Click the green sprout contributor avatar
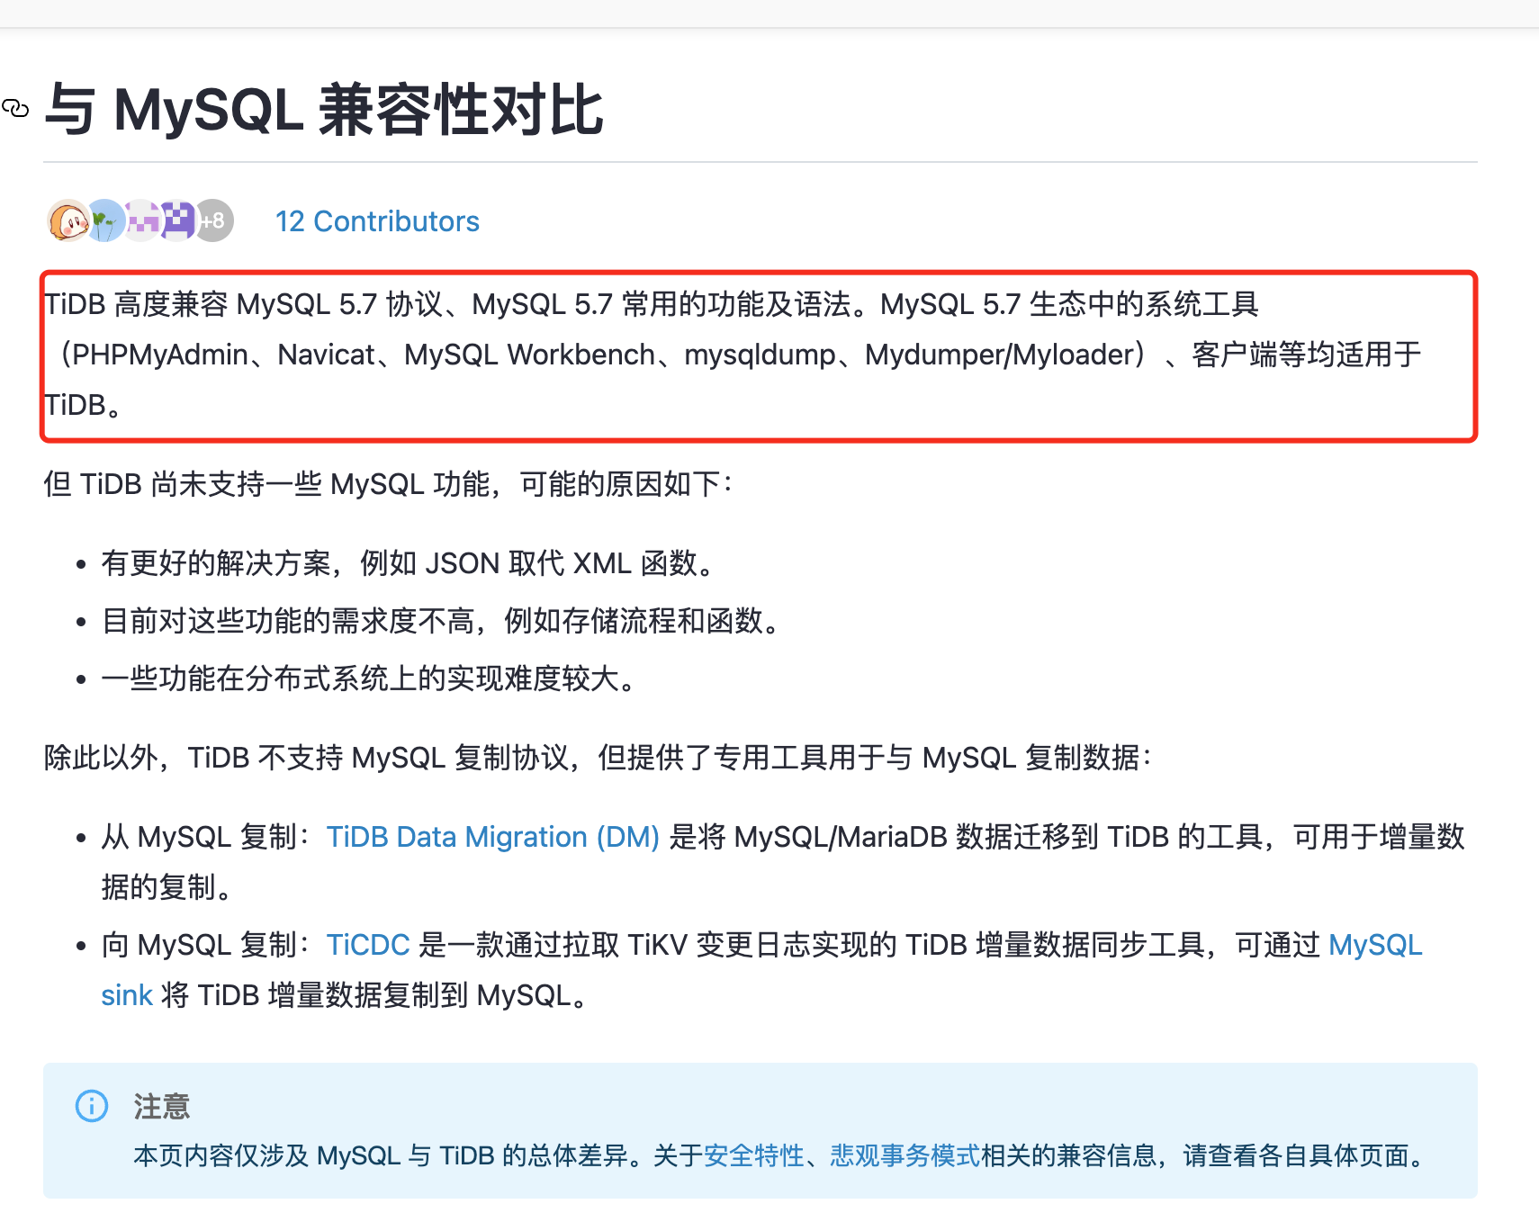This screenshot has height=1222, width=1539. point(105,220)
